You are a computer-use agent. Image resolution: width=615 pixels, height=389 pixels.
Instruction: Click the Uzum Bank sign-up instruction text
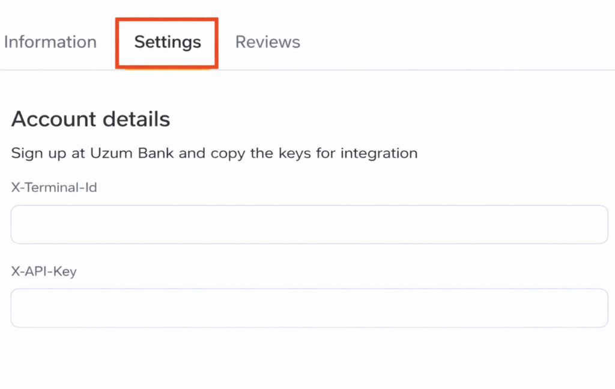click(214, 153)
